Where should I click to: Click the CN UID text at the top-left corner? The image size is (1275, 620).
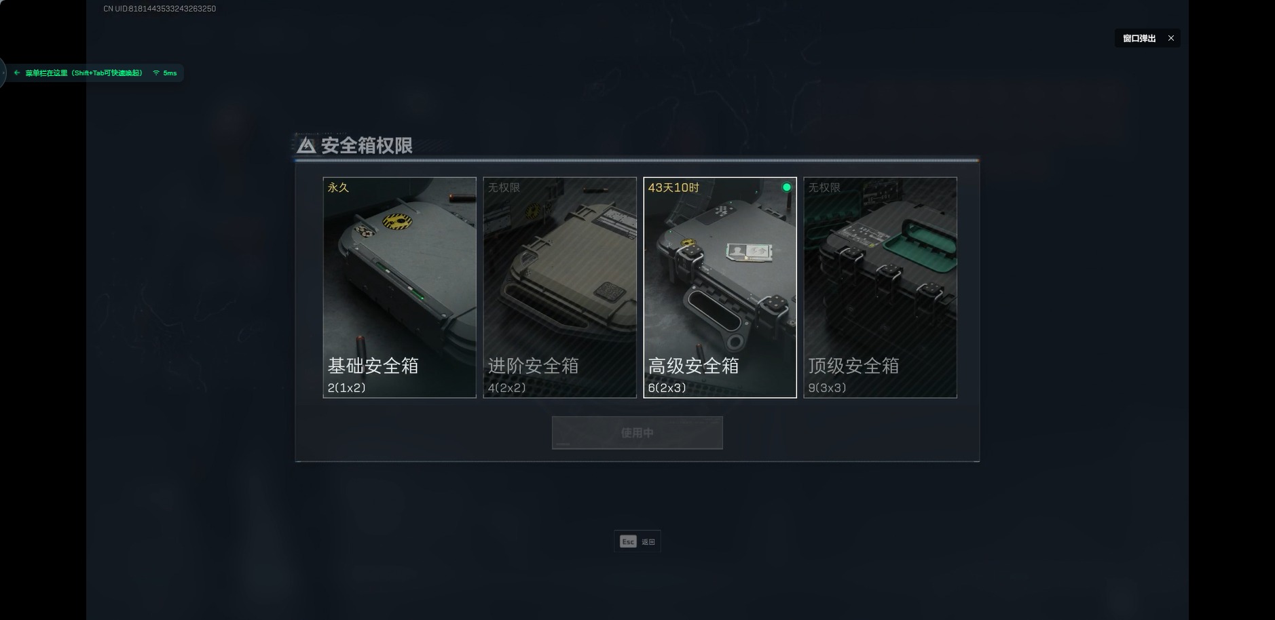pyautogui.click(x=160, y=9)
